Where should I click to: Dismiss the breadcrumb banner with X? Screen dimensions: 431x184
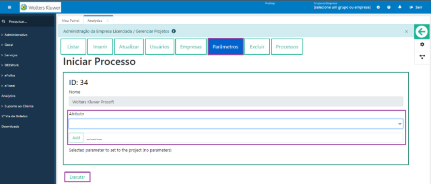click(x=406, y=31)
